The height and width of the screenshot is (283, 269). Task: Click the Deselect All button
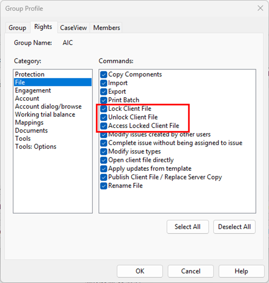click(x=234, y=227)
